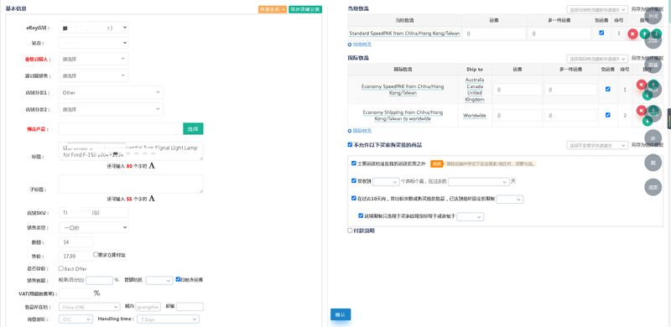
Task: Toggle free shipping for Economy SpeedPAK row
Action: (607, 89)
